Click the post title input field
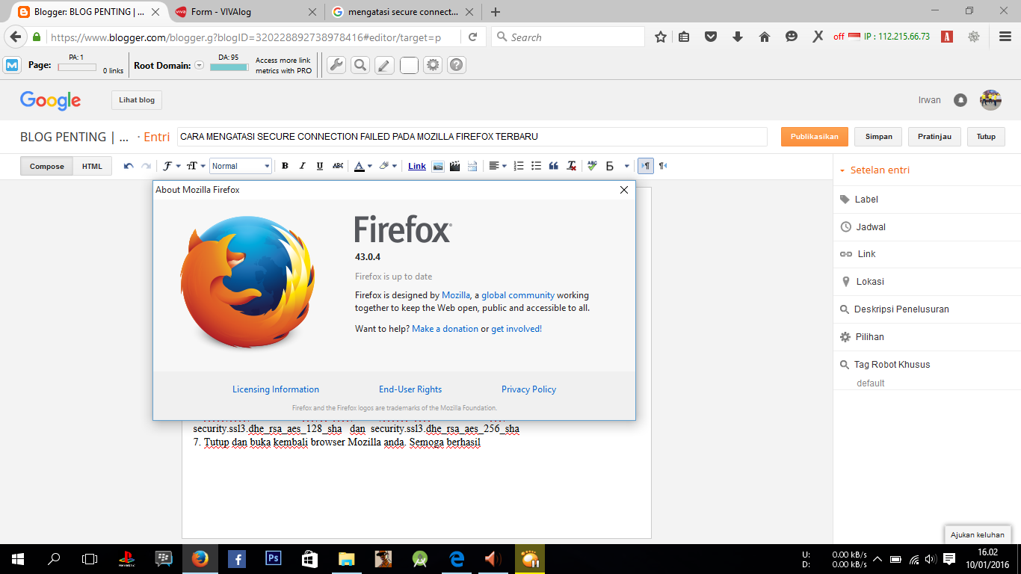 point(472,137)
